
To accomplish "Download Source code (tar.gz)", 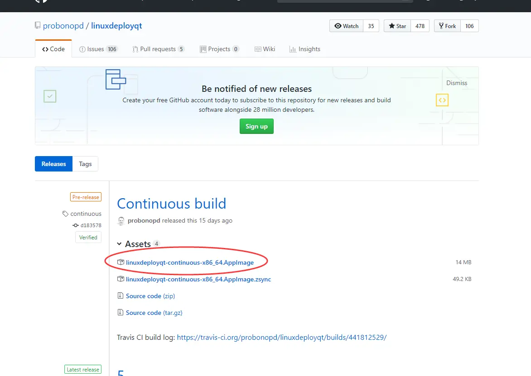I will tap(154, 313).
